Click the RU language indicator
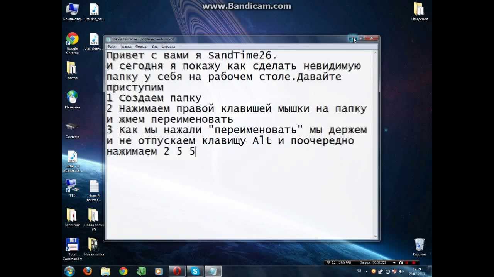The height and width of the screenshot is (277, 494). pos(359,271)
